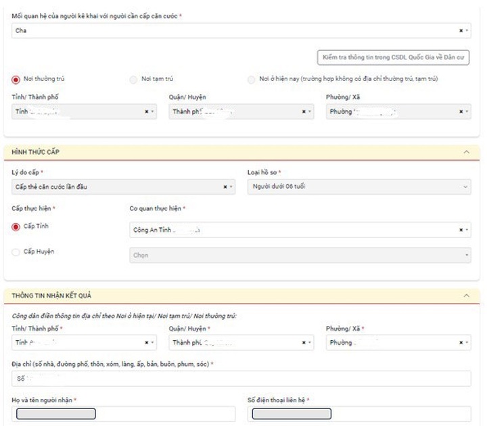Clear Phường/Xã x icon in Thông tin nhận kết quả
This screenshot has width=487, height=426.
coord(461,343)
